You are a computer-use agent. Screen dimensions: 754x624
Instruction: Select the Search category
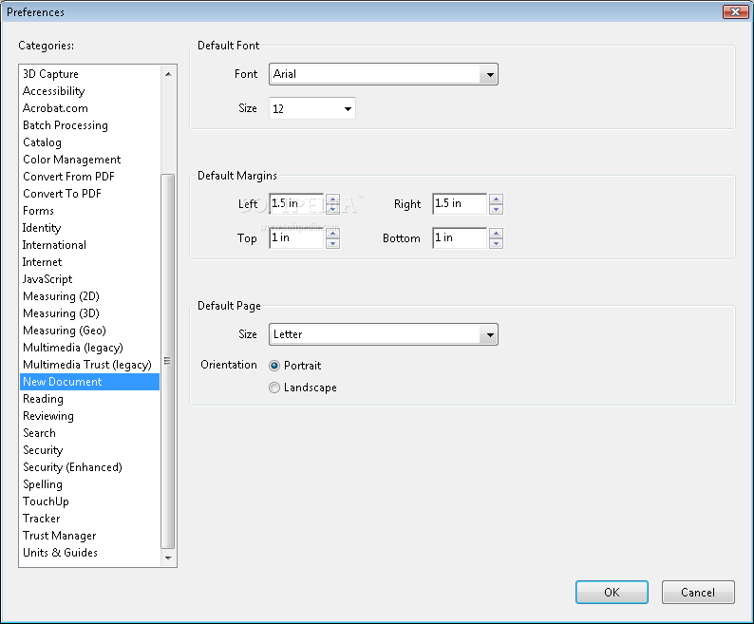click(89, 433)
